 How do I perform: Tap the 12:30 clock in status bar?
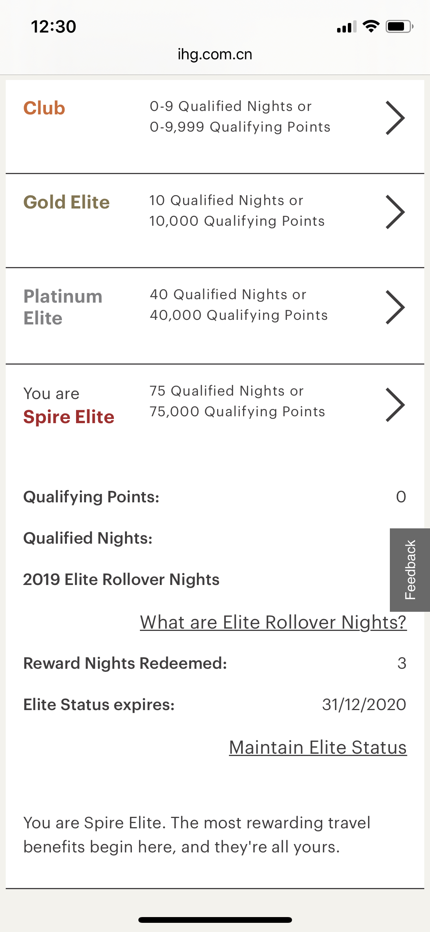coord(54,26)
